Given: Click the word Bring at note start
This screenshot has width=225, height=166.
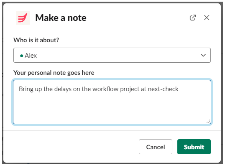Looking at the screenshot, I should click(x=26, y=89).
